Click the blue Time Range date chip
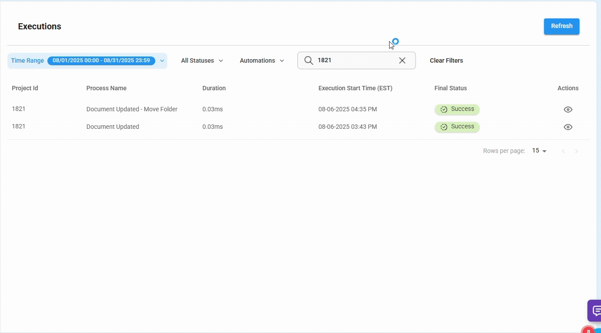 [x=101, y=60]
